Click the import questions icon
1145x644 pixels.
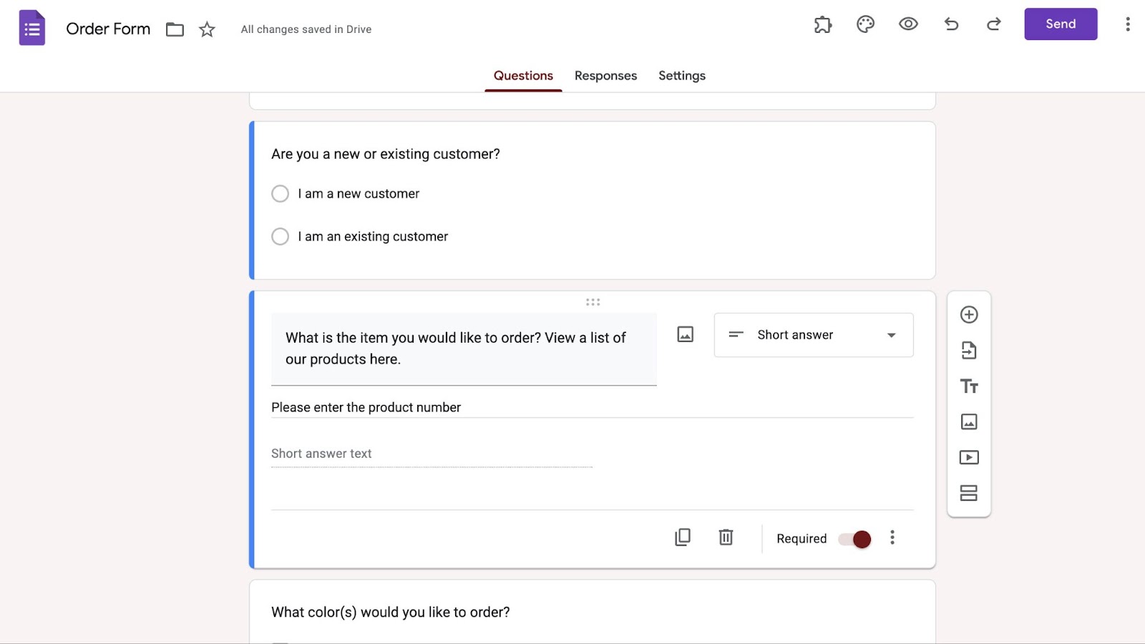969,351
